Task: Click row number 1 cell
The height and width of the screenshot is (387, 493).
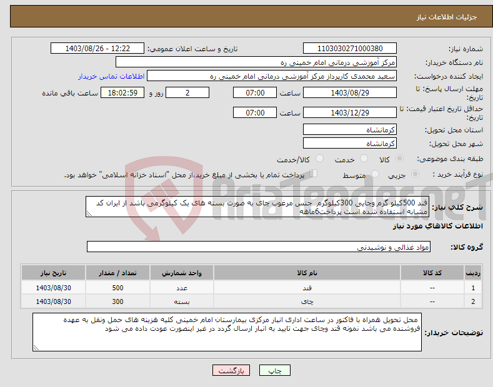Action: [x=472, y=288]
